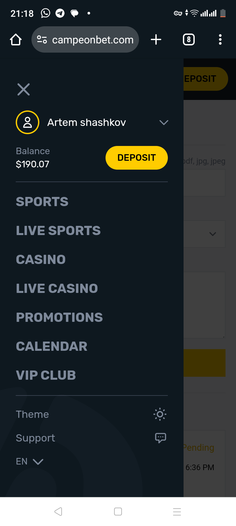The height and width of the screenshot is (526, 236).
Task: Open the tab switcher showing 8
Action: (189, 39)
